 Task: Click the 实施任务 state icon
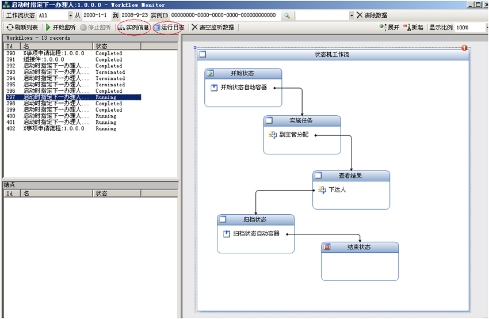coord(269,120)
